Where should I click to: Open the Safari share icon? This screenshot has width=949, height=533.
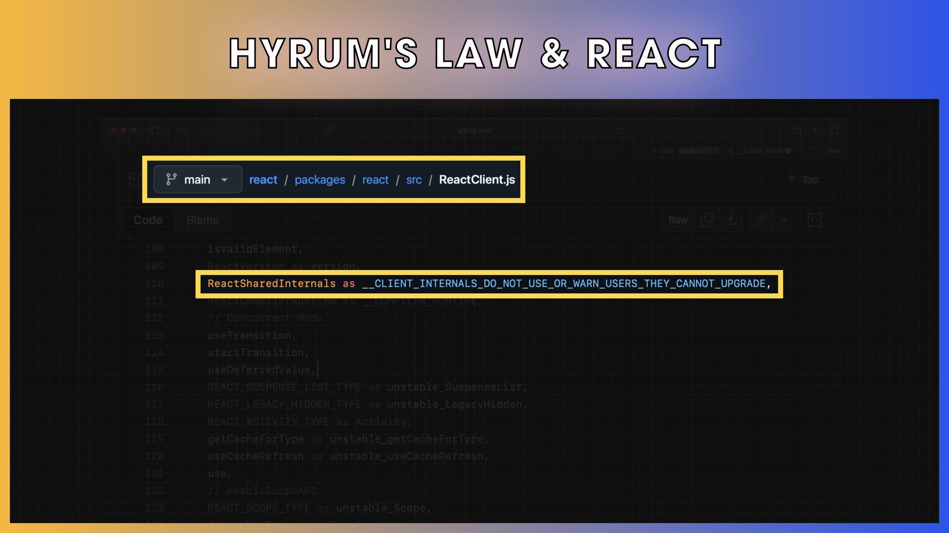(797, 130)
